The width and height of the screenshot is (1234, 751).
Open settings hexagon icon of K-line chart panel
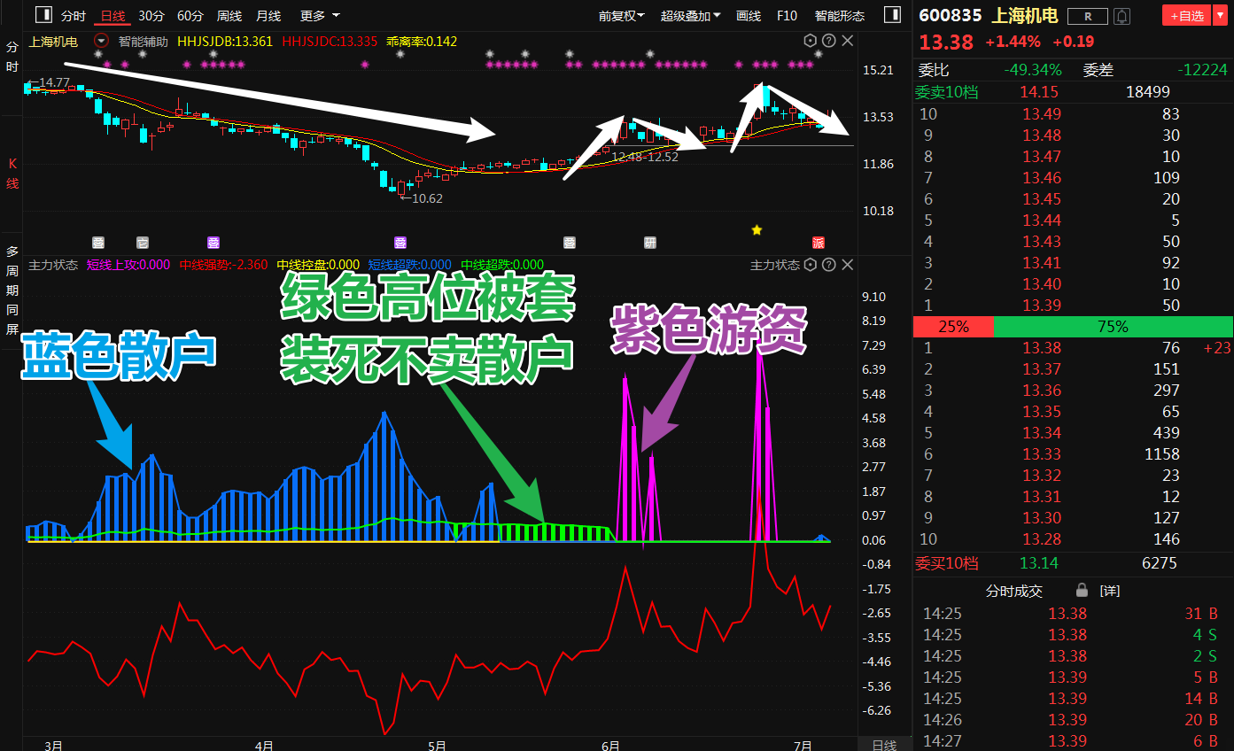810,41
